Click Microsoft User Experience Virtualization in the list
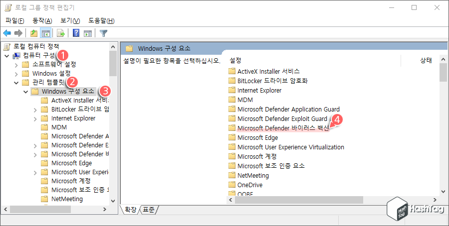Image resolution: width=449 pixels, height=226 pixels. (291, 147)
